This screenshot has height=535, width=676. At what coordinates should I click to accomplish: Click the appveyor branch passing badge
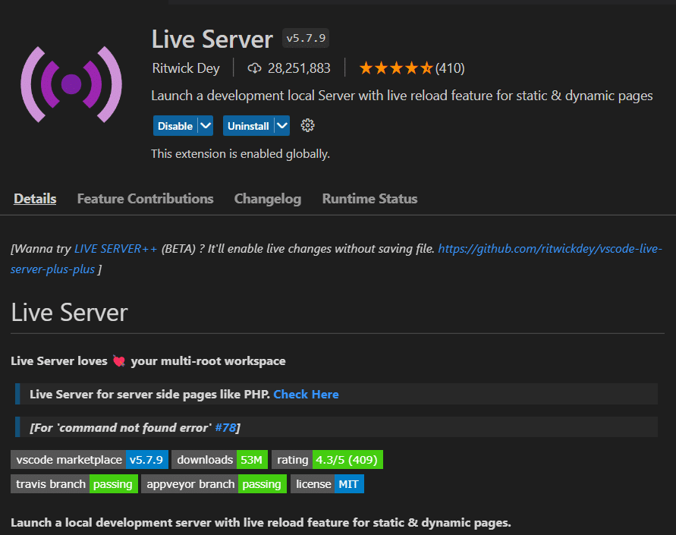[217, 483]
